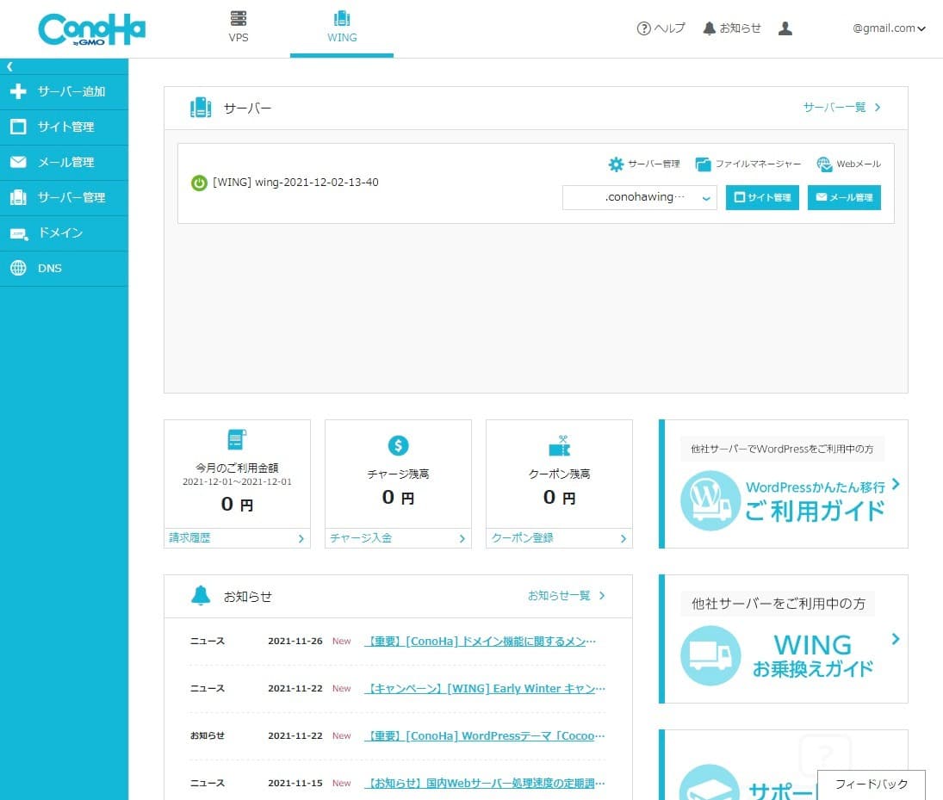943x800 pixels.
Task: Click chevron on WING お乗換えガイド banner
Action: [x=896, y=639]
